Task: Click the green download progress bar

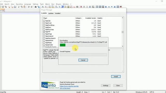Action: click(x=83, y=45)
